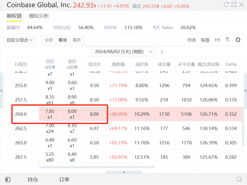Toggle bottom-left sidebar panel icon
The height and width of the screenshot is (185, 247).
point(8,179)
